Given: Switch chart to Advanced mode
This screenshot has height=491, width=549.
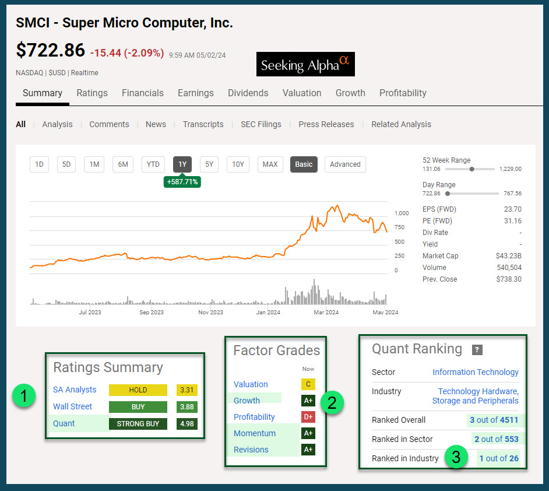Looking at the screenshot, I should pos(345,164).
